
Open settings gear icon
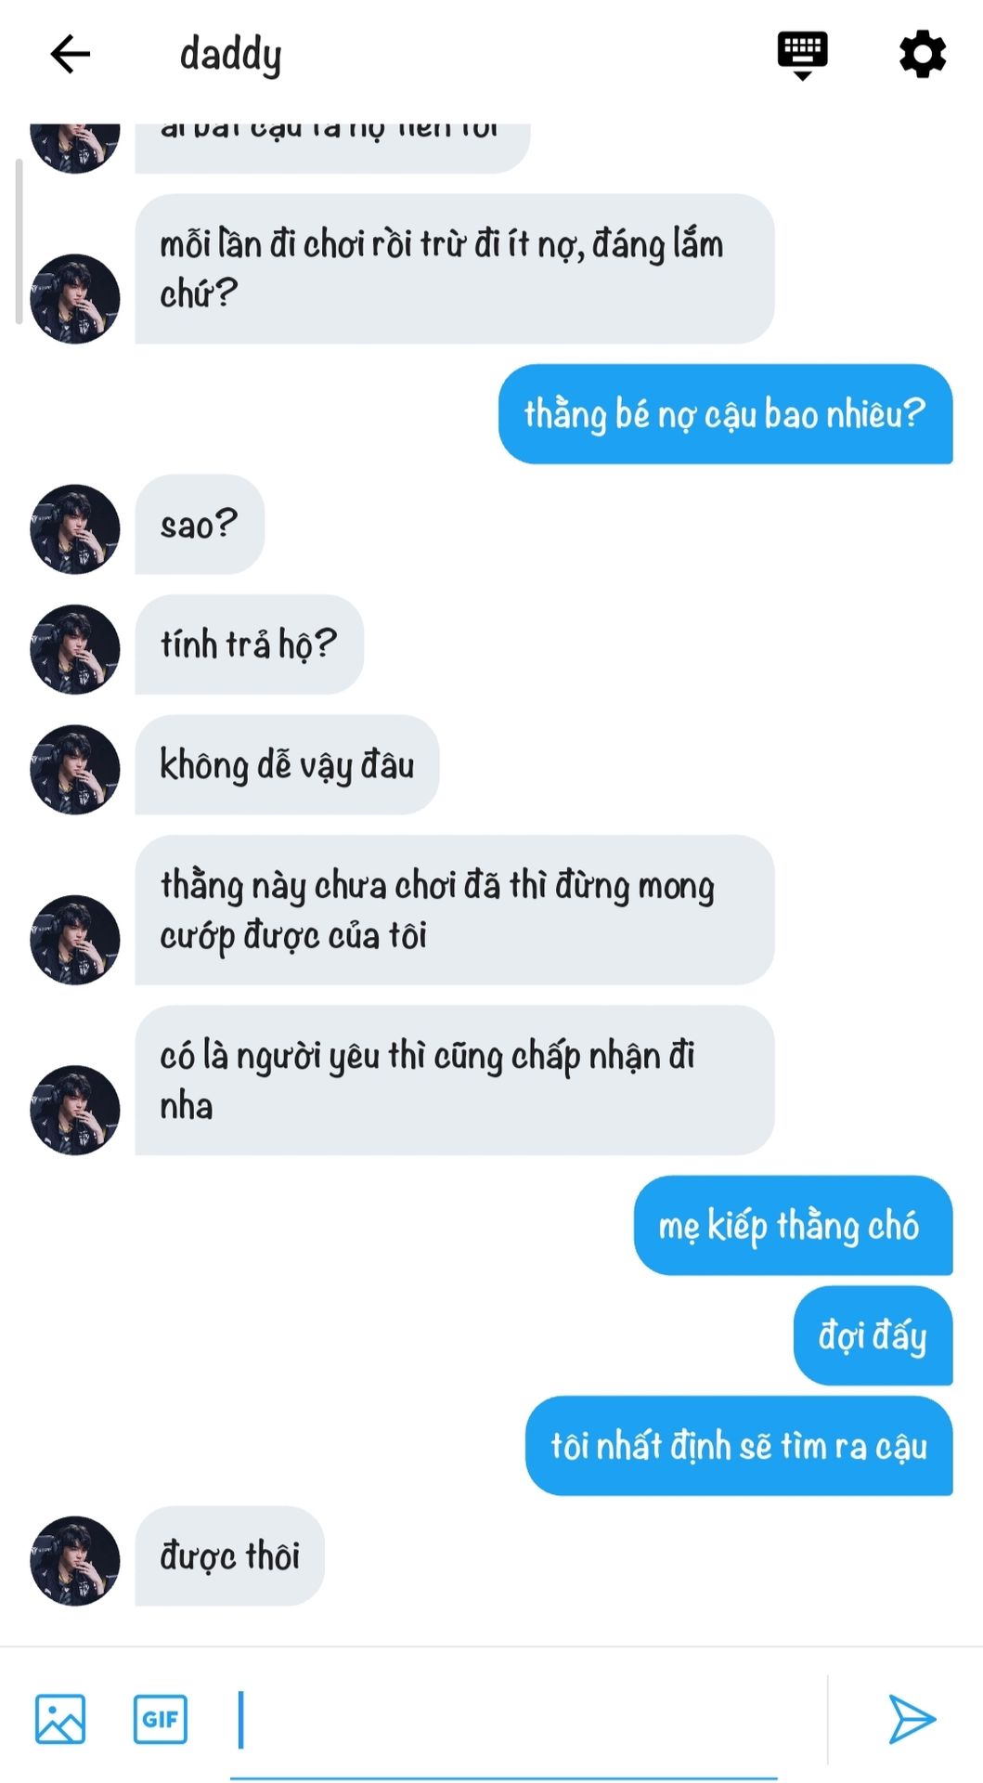[x=923, y=54]
